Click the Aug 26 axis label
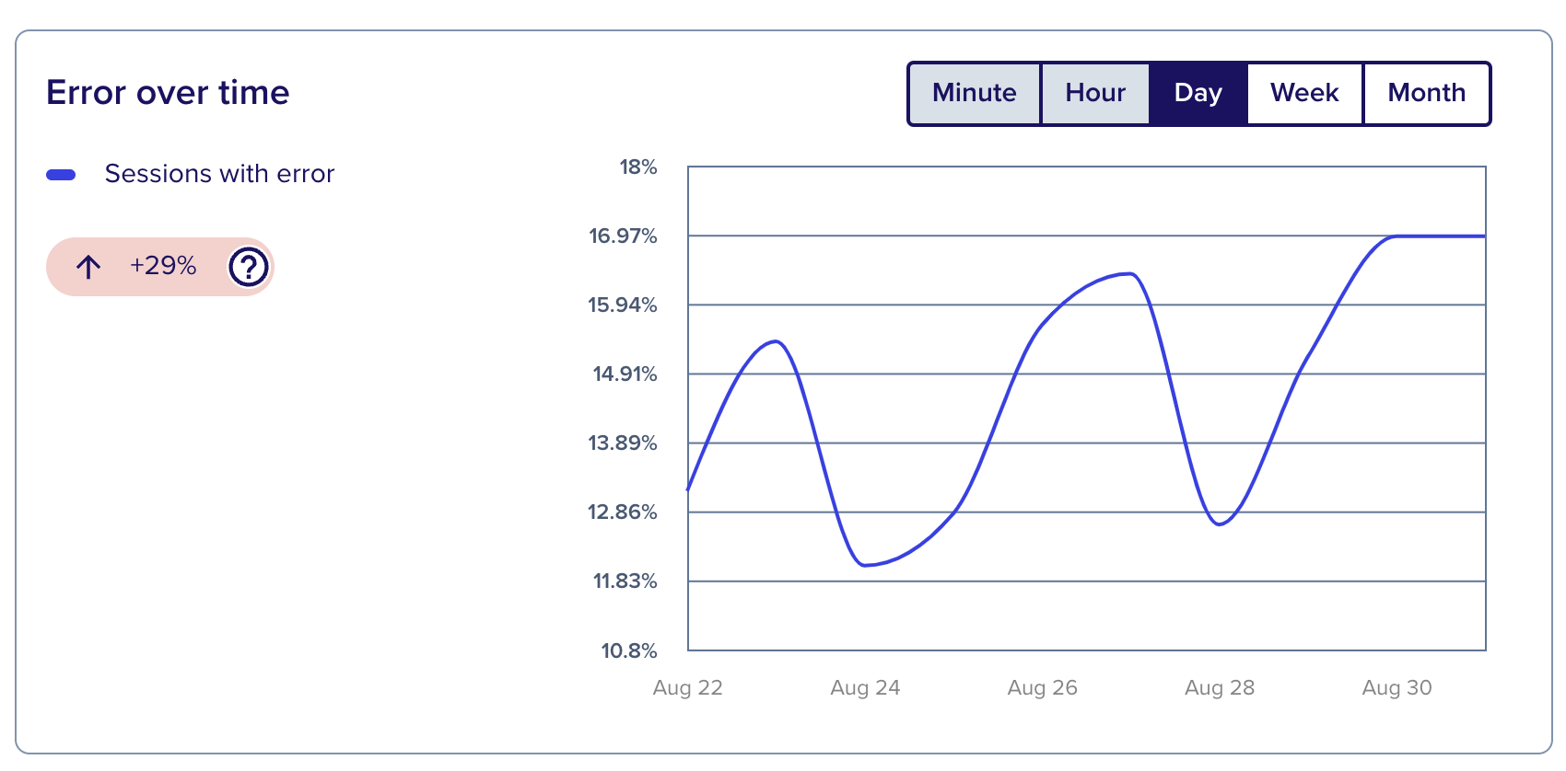 [x=1042, y=687]
